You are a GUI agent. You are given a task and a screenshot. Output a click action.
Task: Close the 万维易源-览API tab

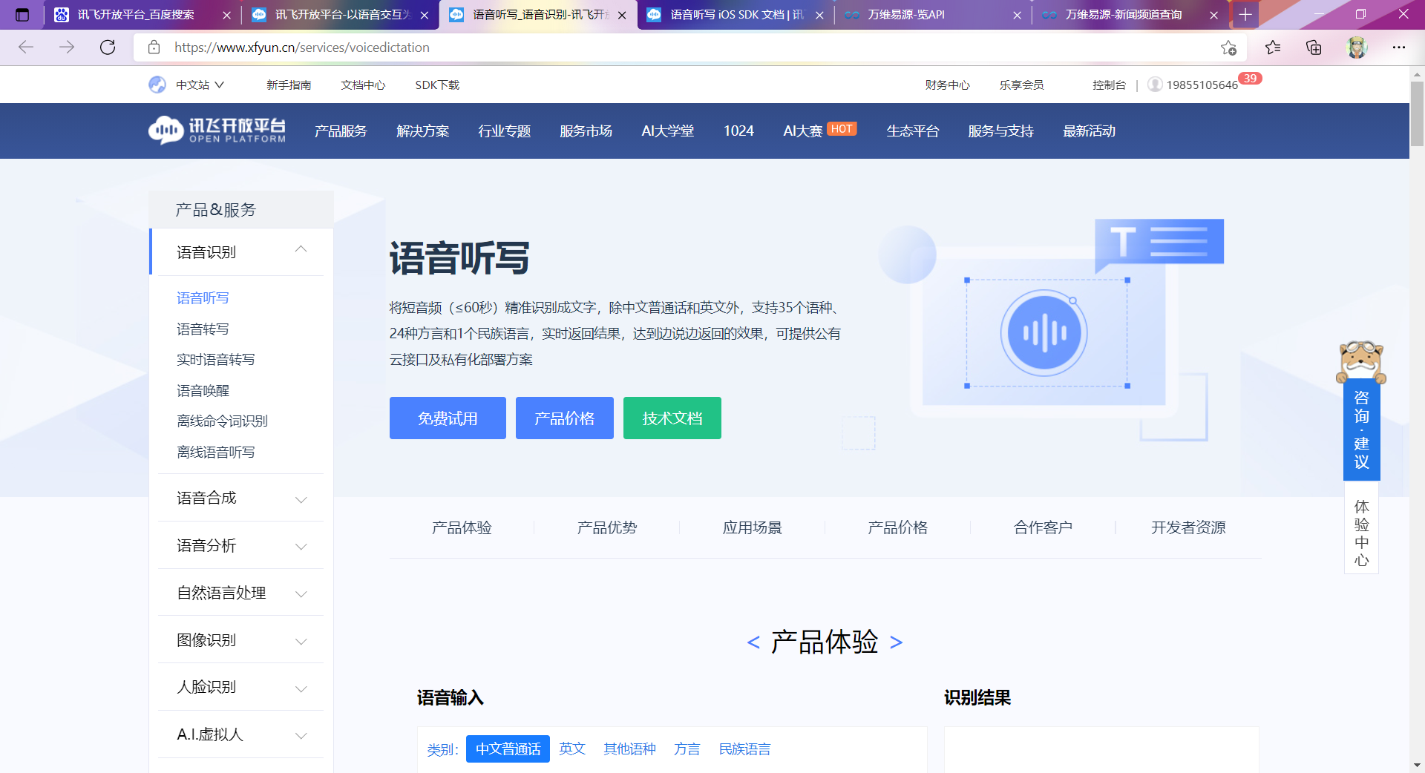pos(1017,15)
